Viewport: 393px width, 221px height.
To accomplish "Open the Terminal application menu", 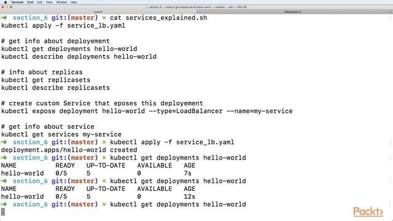I will pyautogui.click(x=17, y=2).
